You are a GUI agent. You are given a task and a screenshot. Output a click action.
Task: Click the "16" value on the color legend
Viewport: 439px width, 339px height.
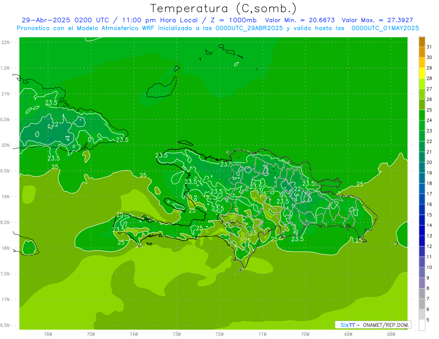click(429, 204)
